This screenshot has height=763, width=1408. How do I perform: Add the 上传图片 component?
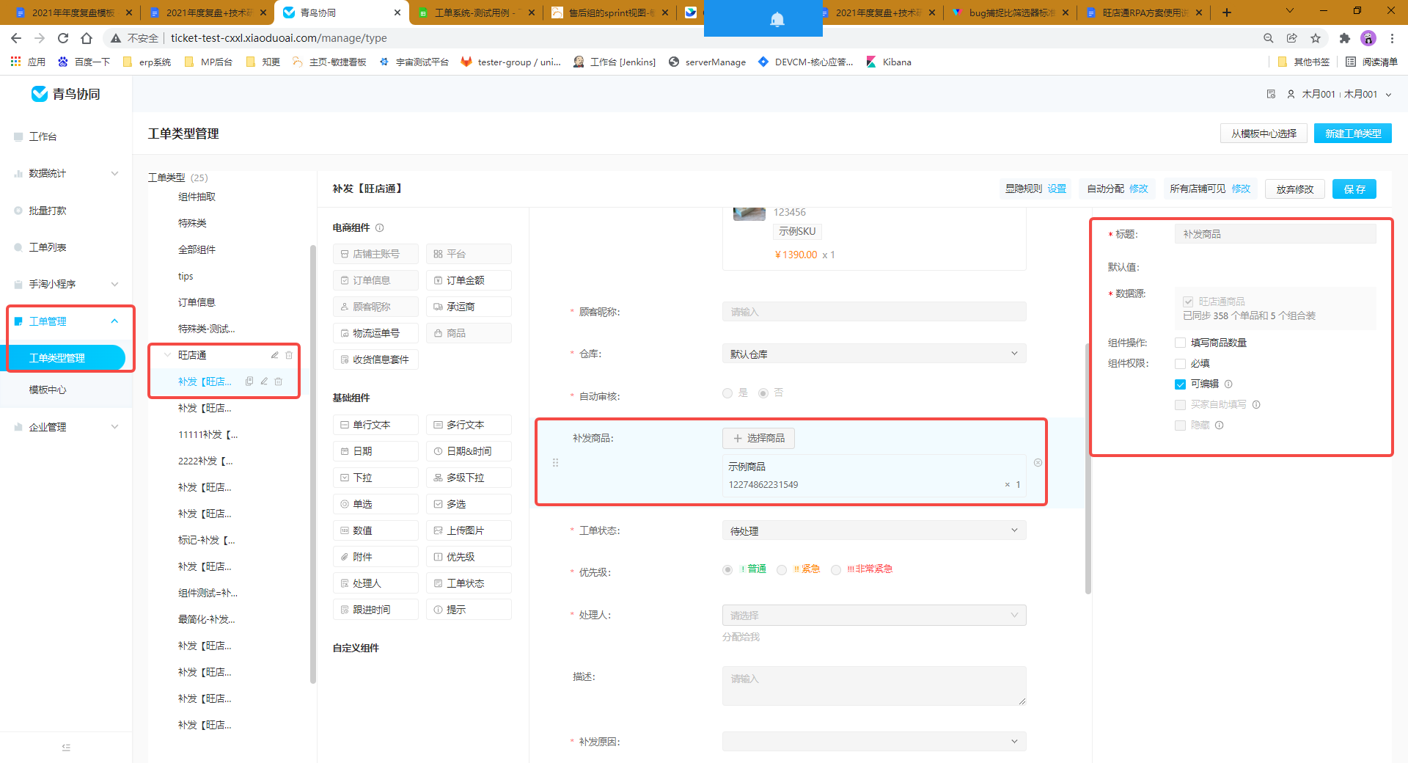469,530
